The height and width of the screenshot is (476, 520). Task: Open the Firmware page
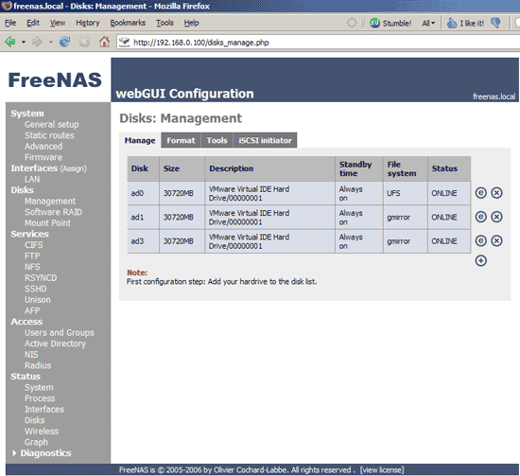coord(43,157)
